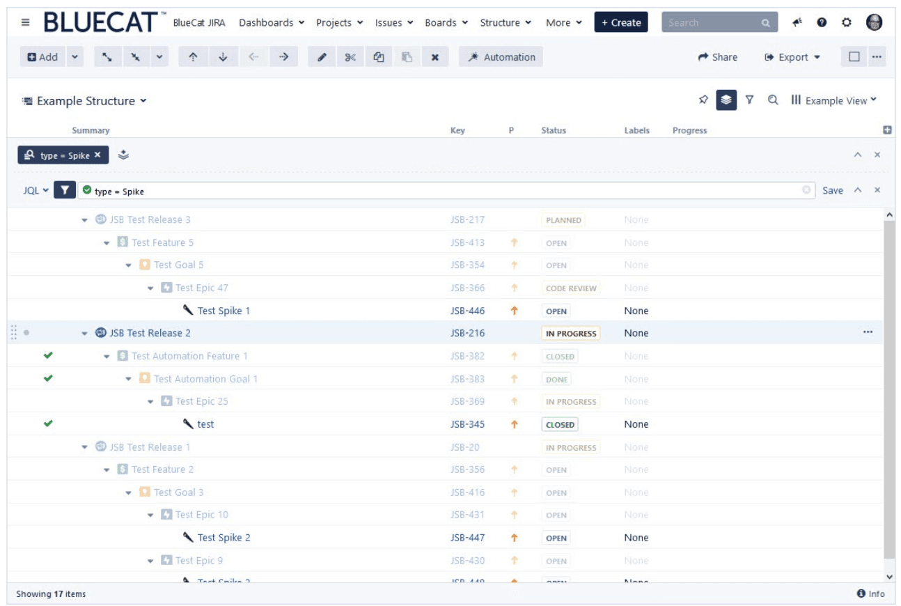Toggle the filter funnel icon in structure header
Image resolution: width=901 pixels, height=606 pixels.
[x=749, y=100]
